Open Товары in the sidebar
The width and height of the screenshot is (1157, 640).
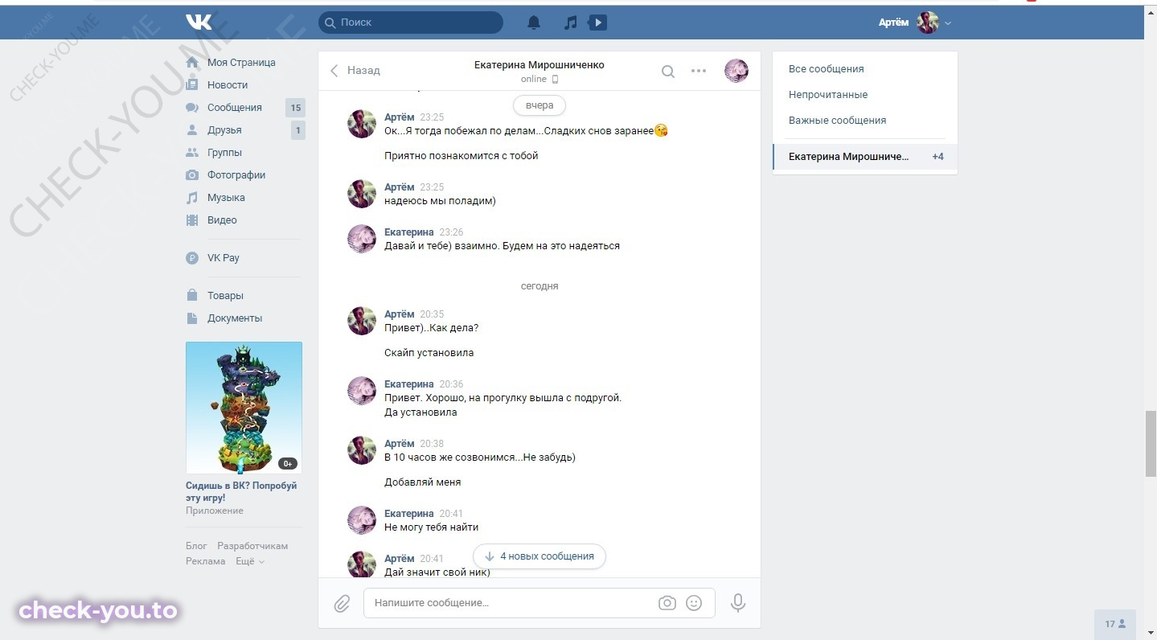coord(225,295)
